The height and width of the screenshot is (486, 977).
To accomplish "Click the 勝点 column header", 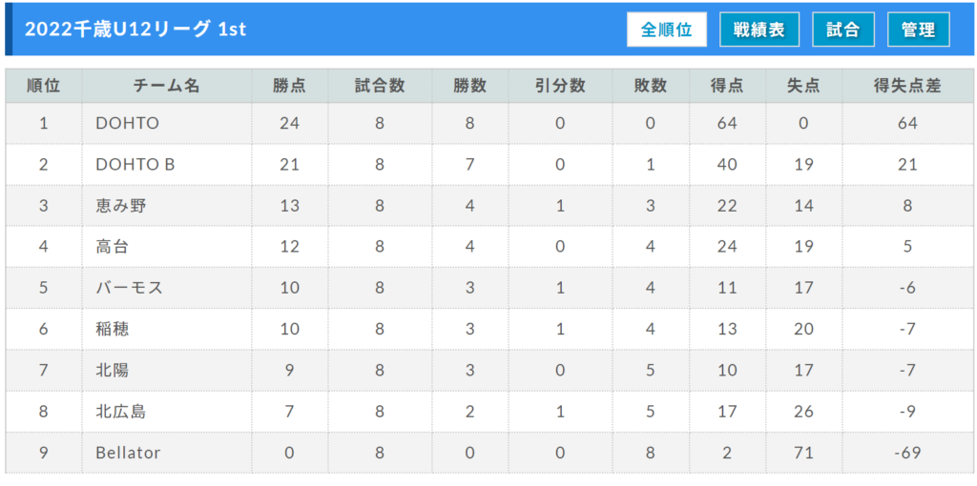I will point(290,86).
